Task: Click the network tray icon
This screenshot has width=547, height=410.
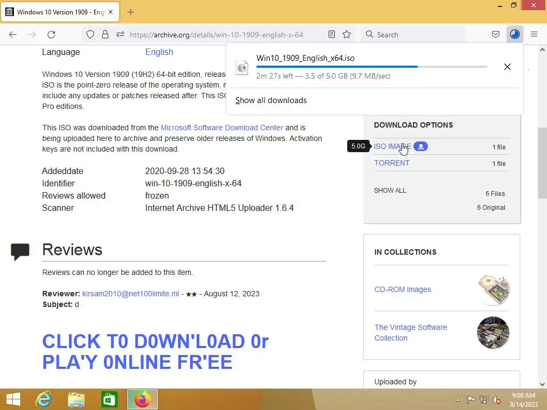Action: pos(484,400)
